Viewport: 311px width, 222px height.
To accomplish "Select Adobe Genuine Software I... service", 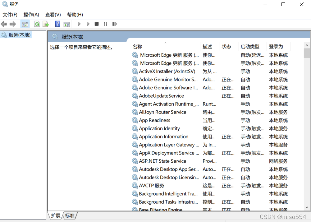I will pyautogui.click(x=168, y=88).
